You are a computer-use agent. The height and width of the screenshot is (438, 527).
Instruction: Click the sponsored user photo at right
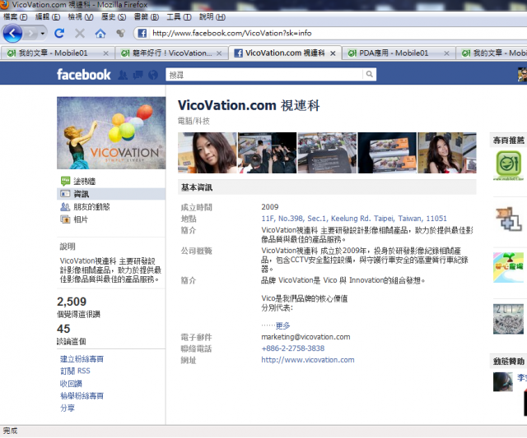503,382
